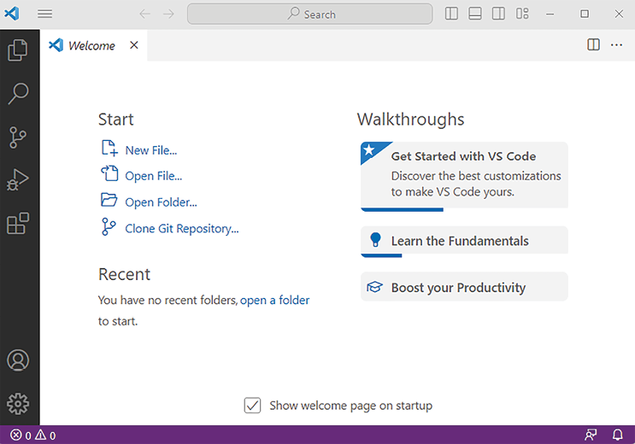Open the Explorer view in activity bar
This screenshot has width=635, height=444.
18,50
